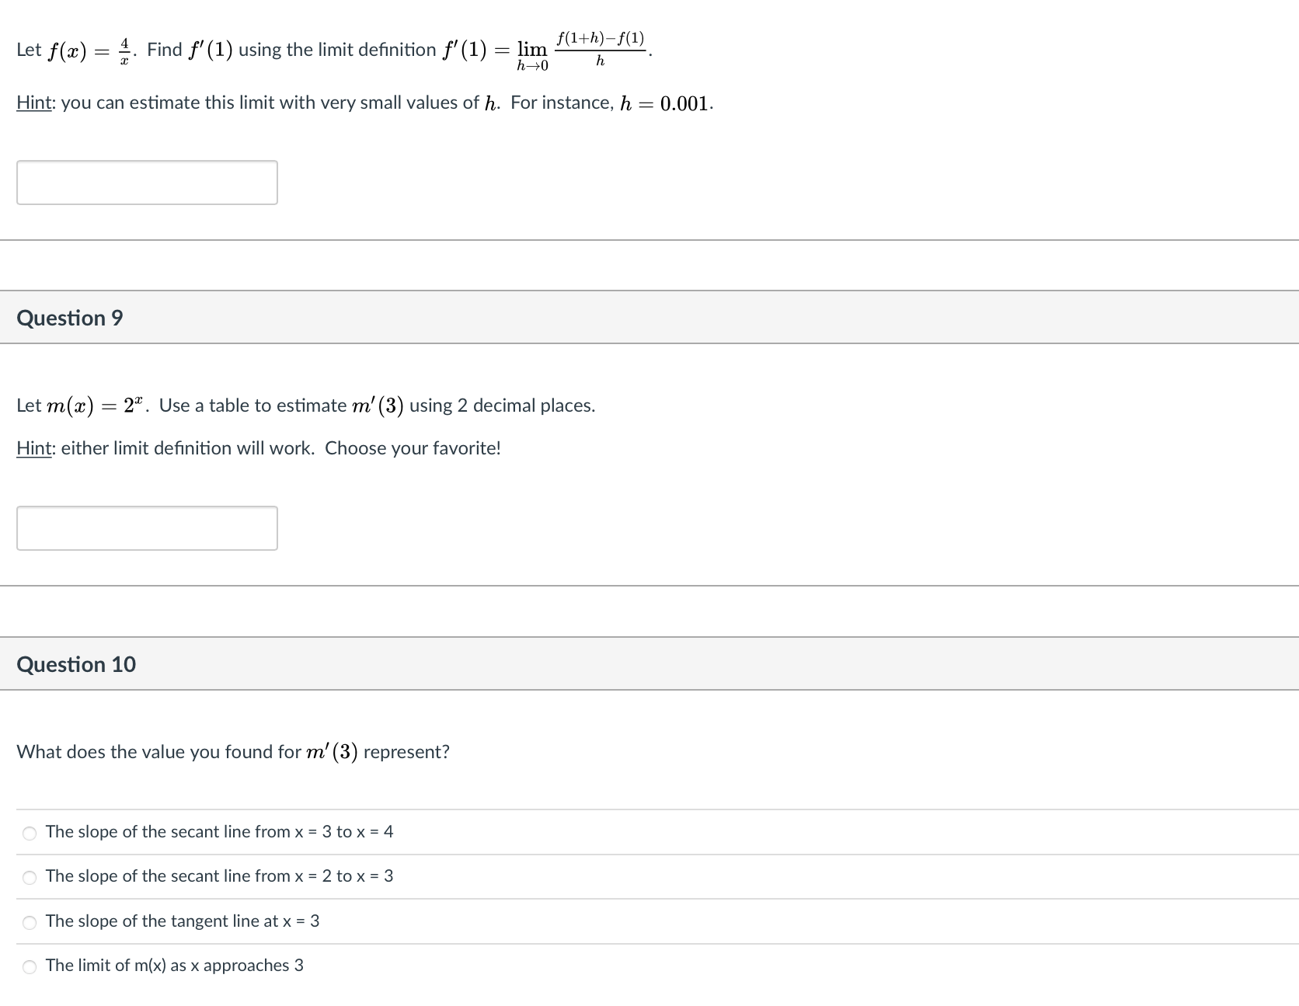1299x1006 pixels.
Task: Click the label text of the first answer choice
Action: 220,832
